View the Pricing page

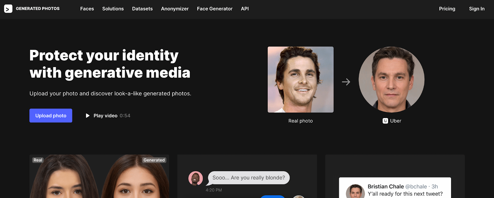click(447, 9)
